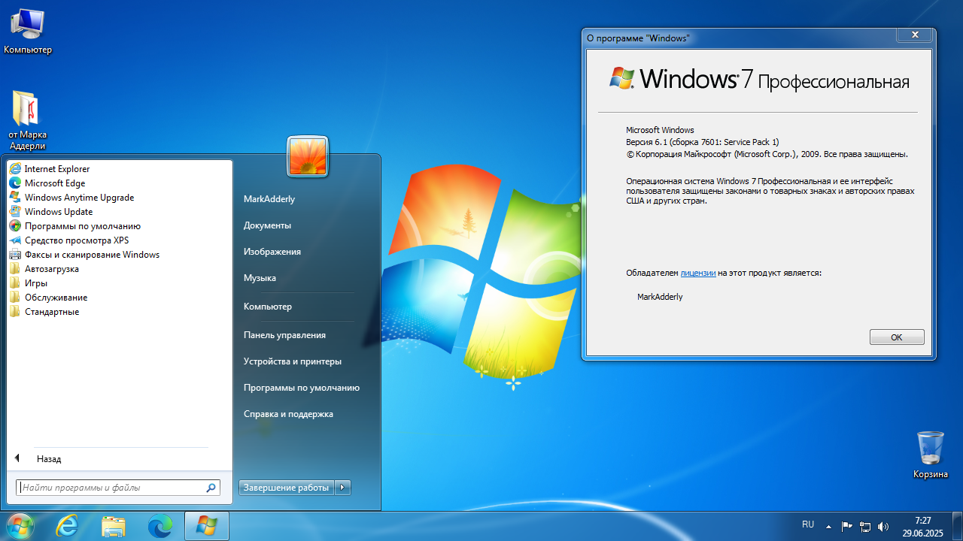Go back with the Назад arrow
The image size is (963, 541).
[x=17, y=458]
